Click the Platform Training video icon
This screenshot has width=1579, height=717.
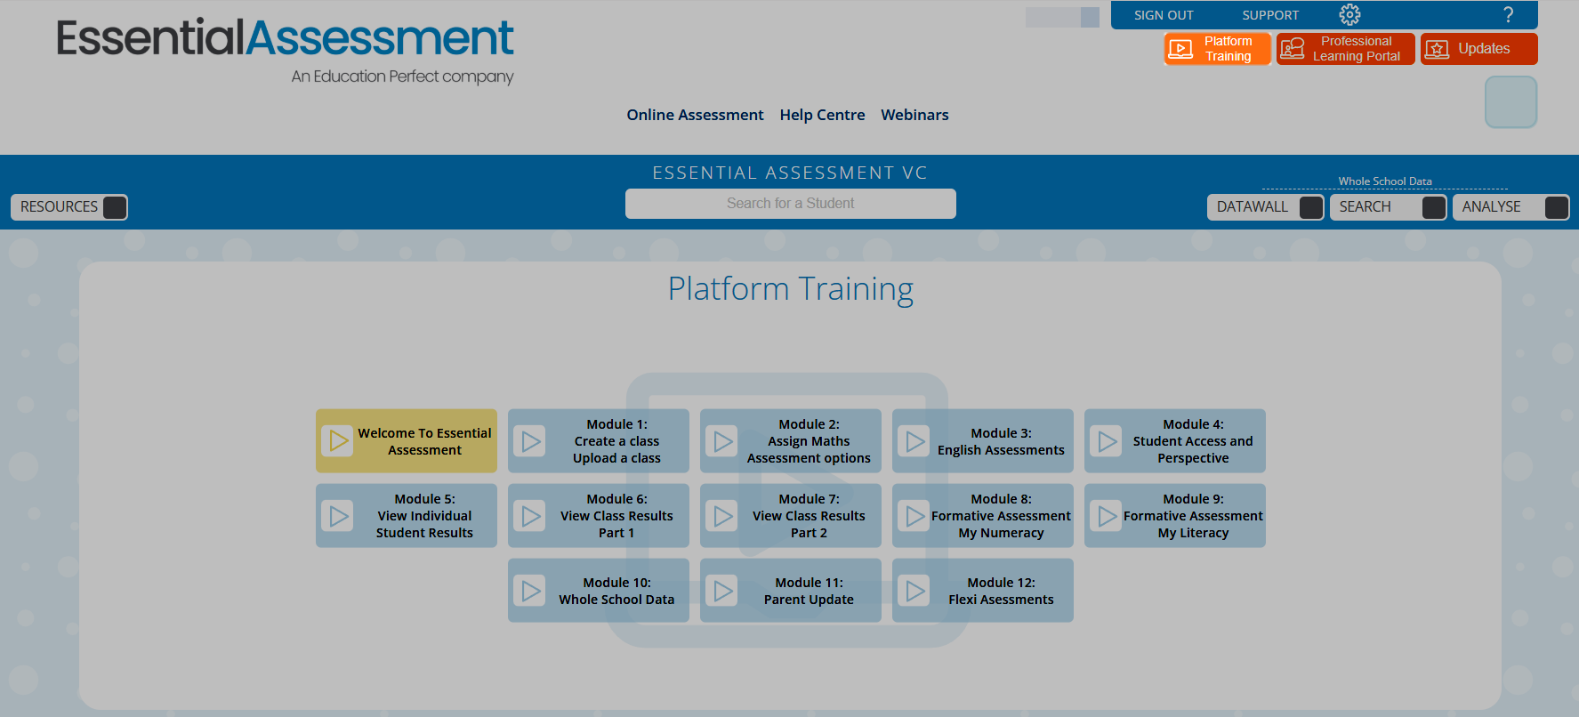tap(1180, 49)
